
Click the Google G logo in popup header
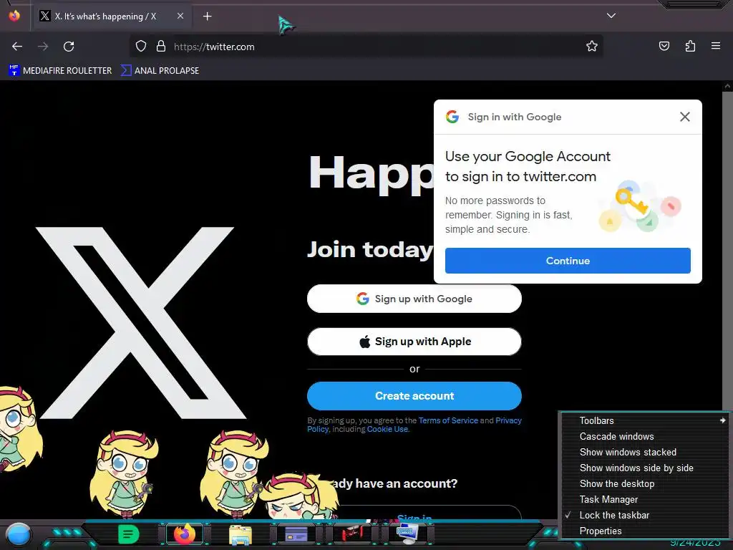[x=452, y=117]
